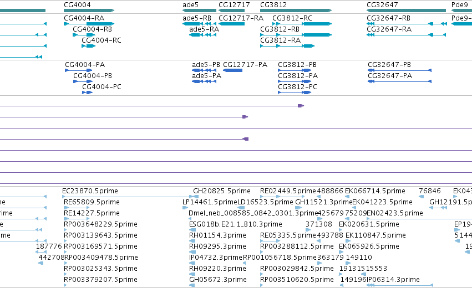Select ESG018b.E21.1_B10.3prime feature label

236,224
